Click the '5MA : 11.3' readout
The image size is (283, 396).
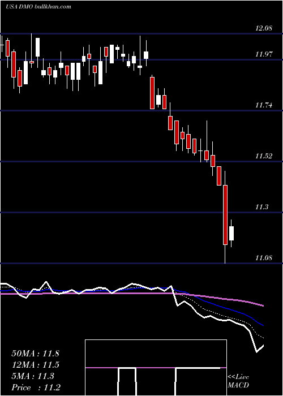click(x=33, y=376)
